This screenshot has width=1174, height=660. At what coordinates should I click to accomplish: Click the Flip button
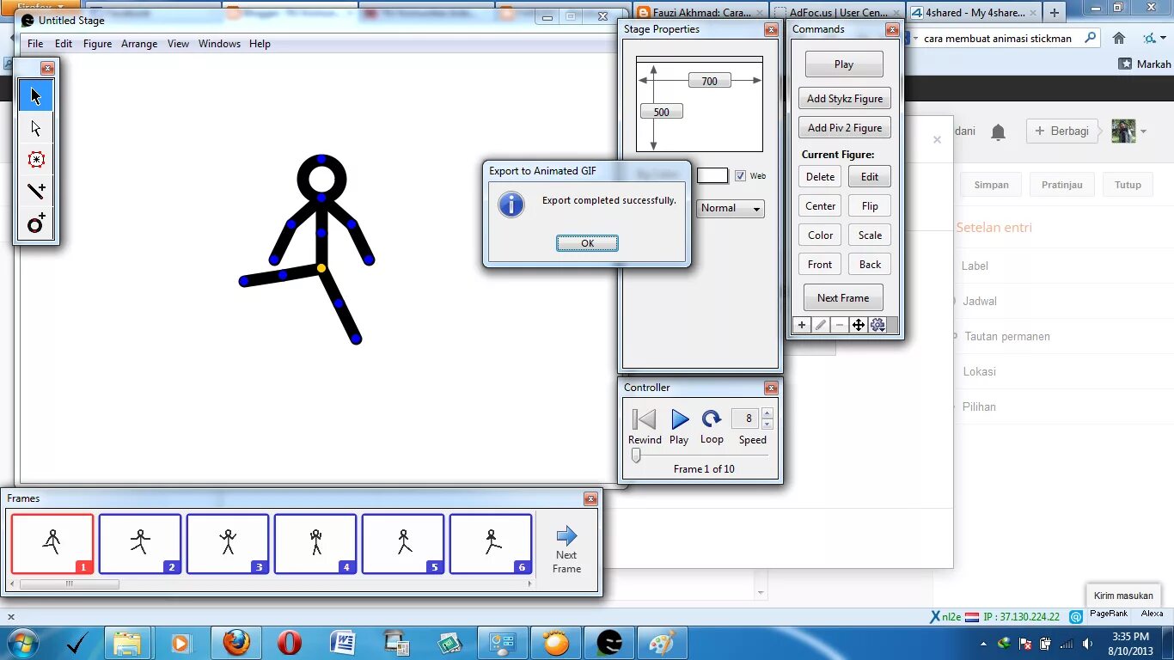click(x=870, y=206)
